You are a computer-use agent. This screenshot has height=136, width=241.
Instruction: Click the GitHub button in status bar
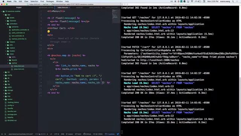(87, 134)
